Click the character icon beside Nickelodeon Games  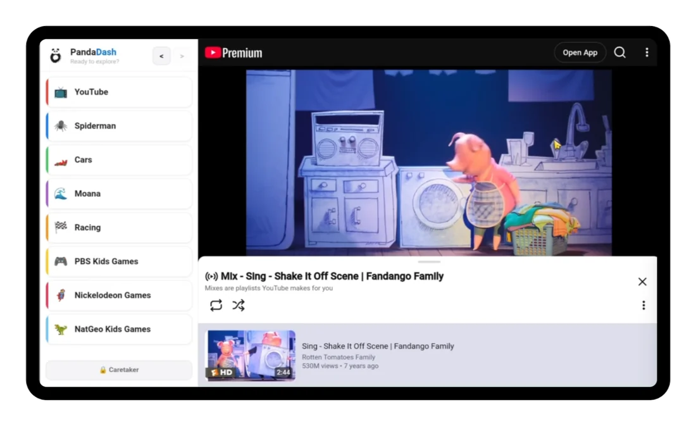(x=61, y=296)
